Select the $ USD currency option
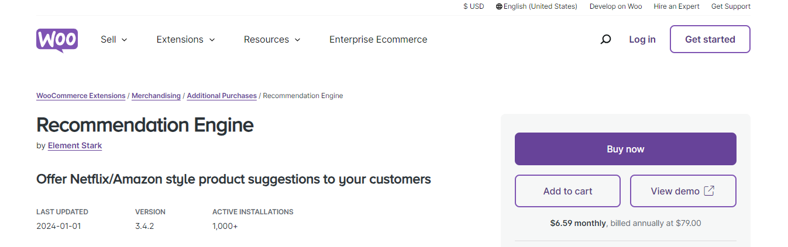This screenshot has height=247, width=788. [474, 6]
